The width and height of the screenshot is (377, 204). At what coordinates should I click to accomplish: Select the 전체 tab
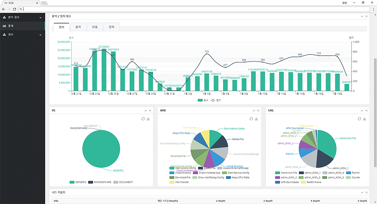tap(112, 27)
